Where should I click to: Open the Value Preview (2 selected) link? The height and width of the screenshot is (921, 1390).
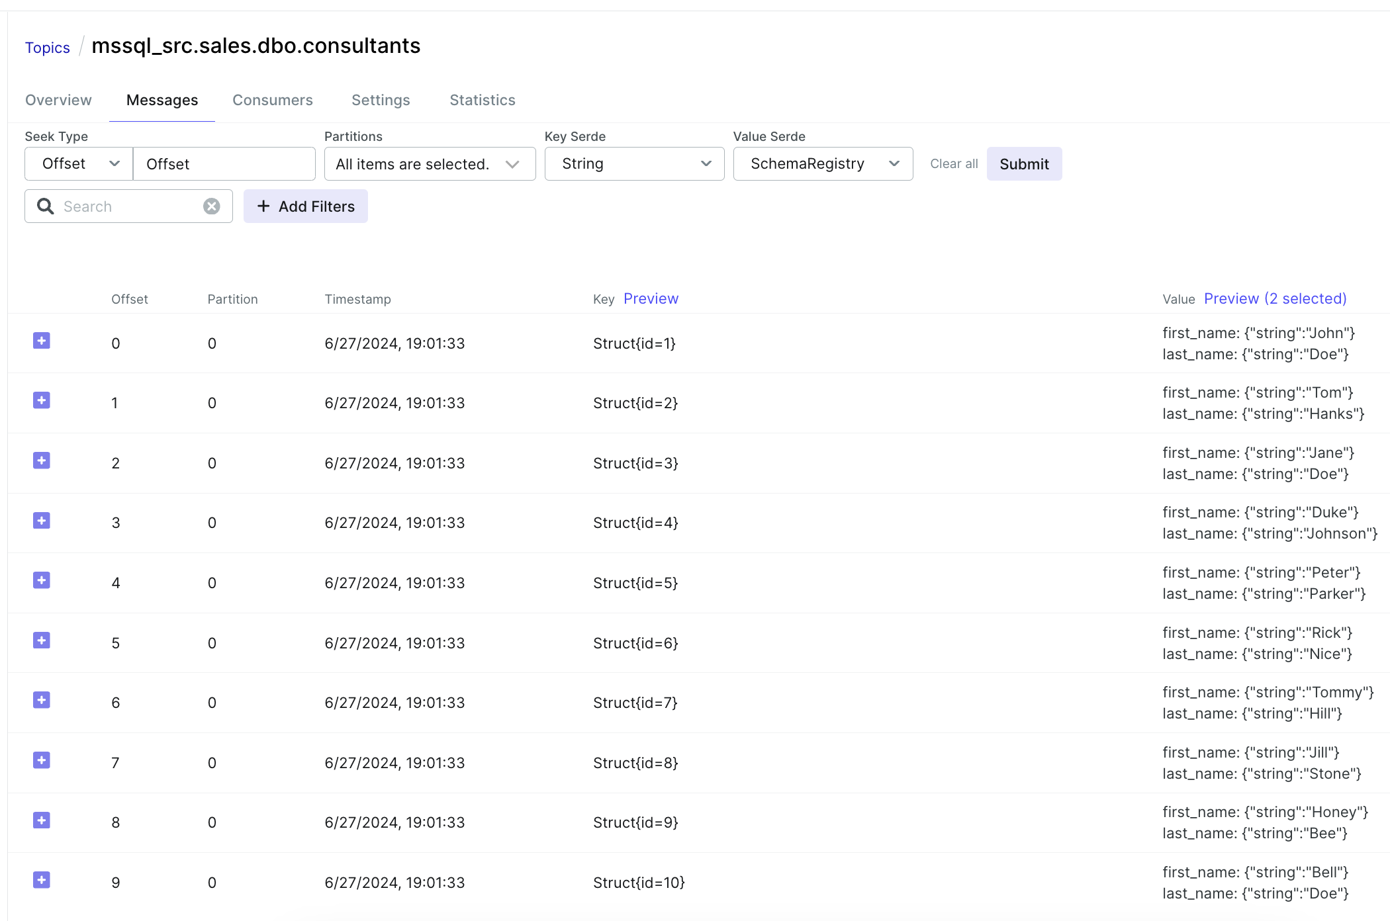tap(1275, 299)
